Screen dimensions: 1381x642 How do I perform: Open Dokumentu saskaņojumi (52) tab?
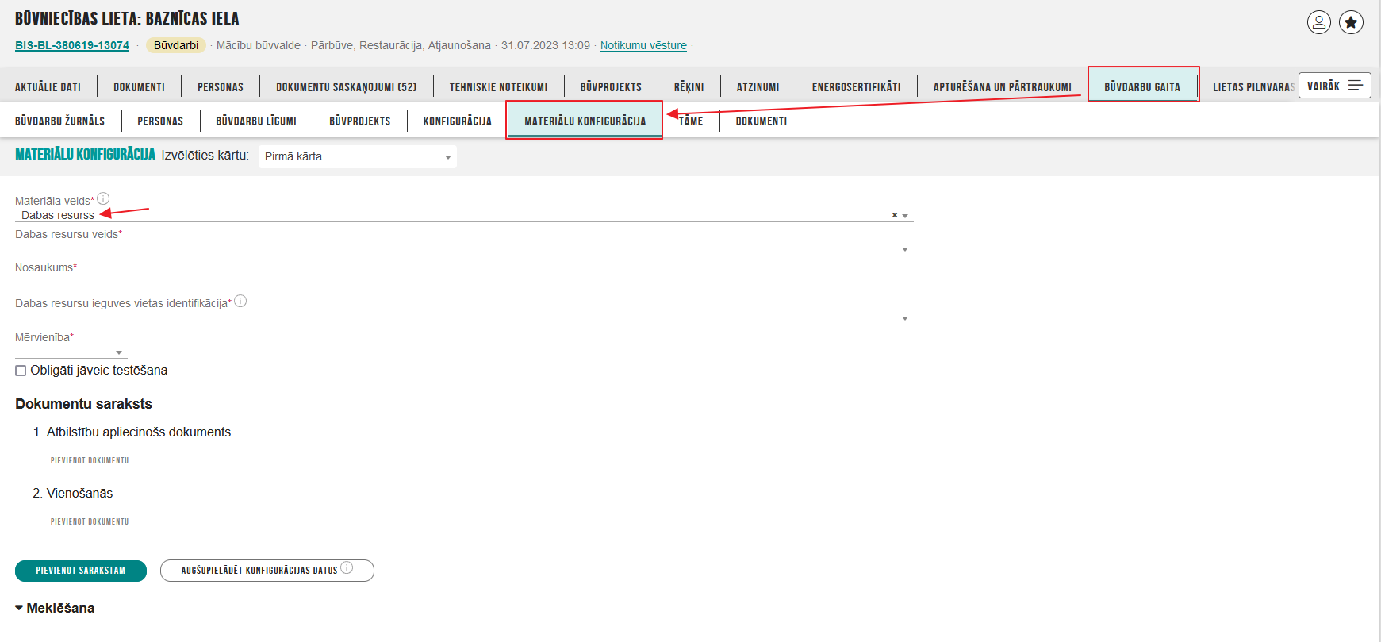[x=346, y=86]
